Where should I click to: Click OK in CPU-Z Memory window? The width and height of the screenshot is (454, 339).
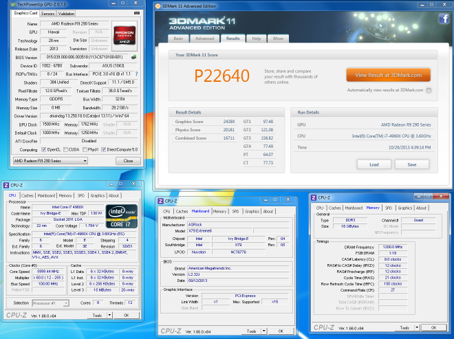(x=433, y=327)
